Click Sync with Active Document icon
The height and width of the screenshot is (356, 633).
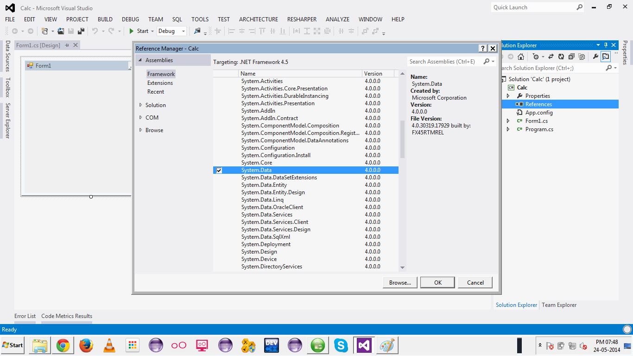pyautogui.click(x=551, y=57)
